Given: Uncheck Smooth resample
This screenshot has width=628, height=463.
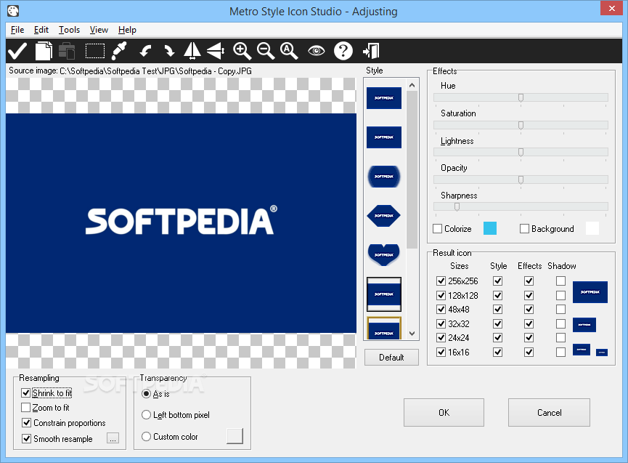Looking at the screenshot, I should click(26, 438).
